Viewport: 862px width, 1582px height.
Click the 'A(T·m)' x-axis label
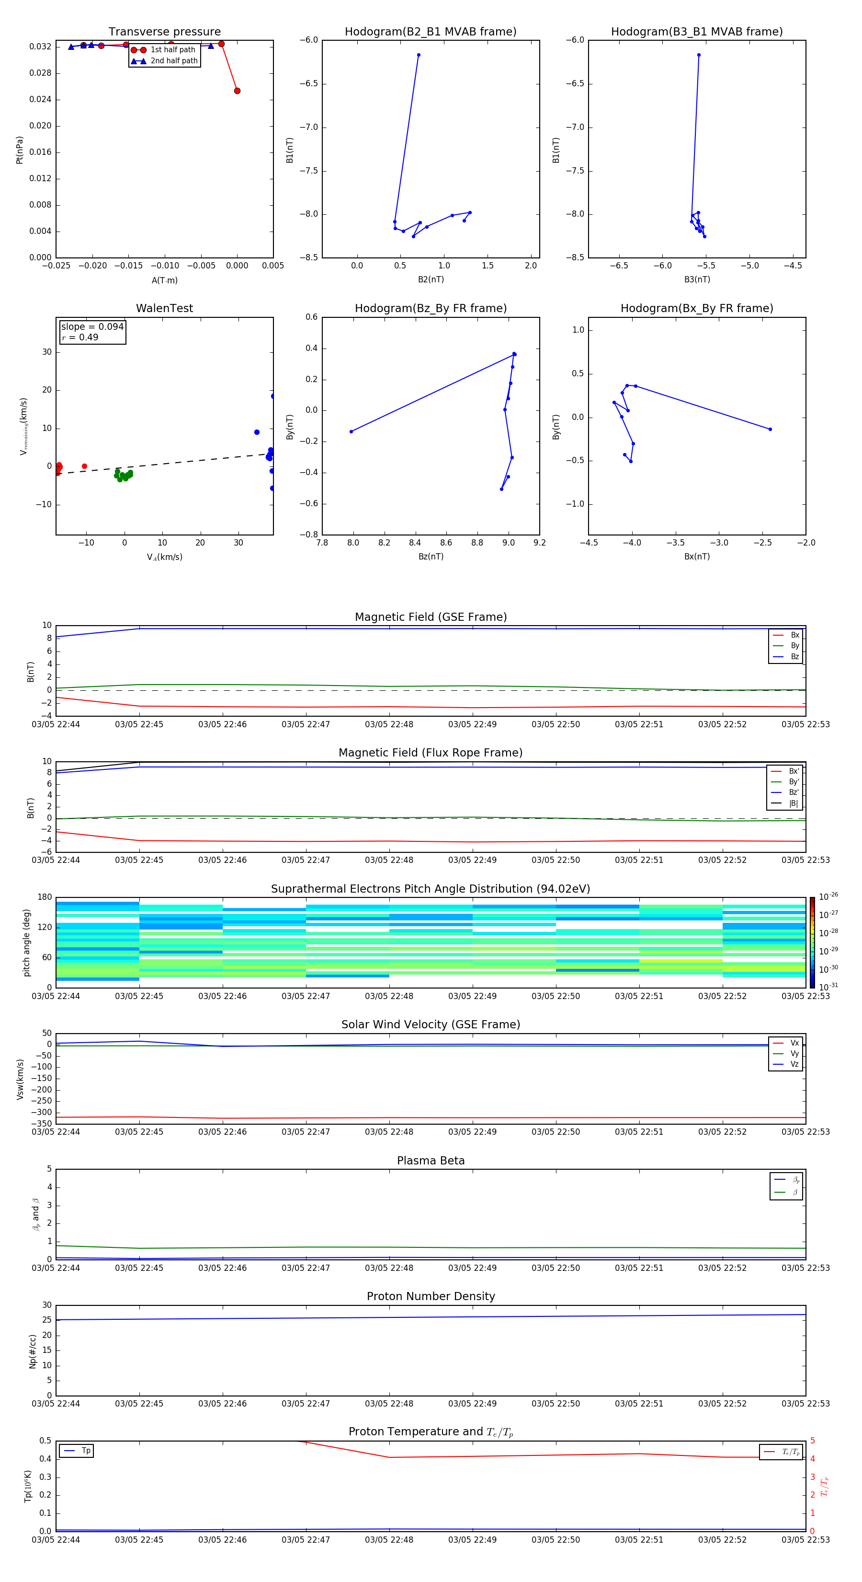[x=164, y=280]
